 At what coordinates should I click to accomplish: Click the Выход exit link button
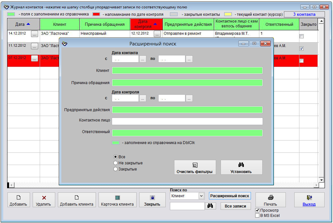309,200
